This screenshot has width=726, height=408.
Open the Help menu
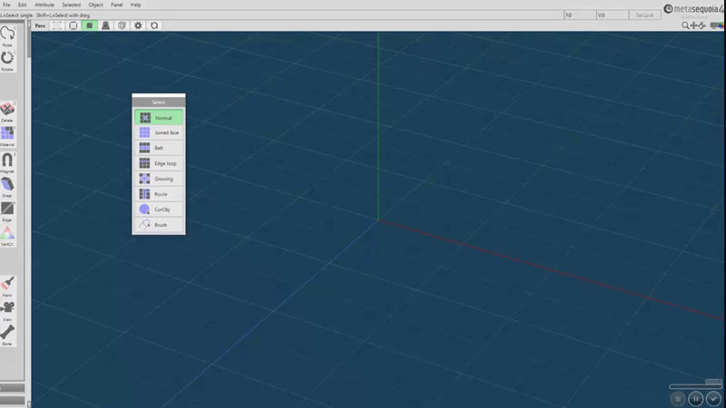[135, 5]
